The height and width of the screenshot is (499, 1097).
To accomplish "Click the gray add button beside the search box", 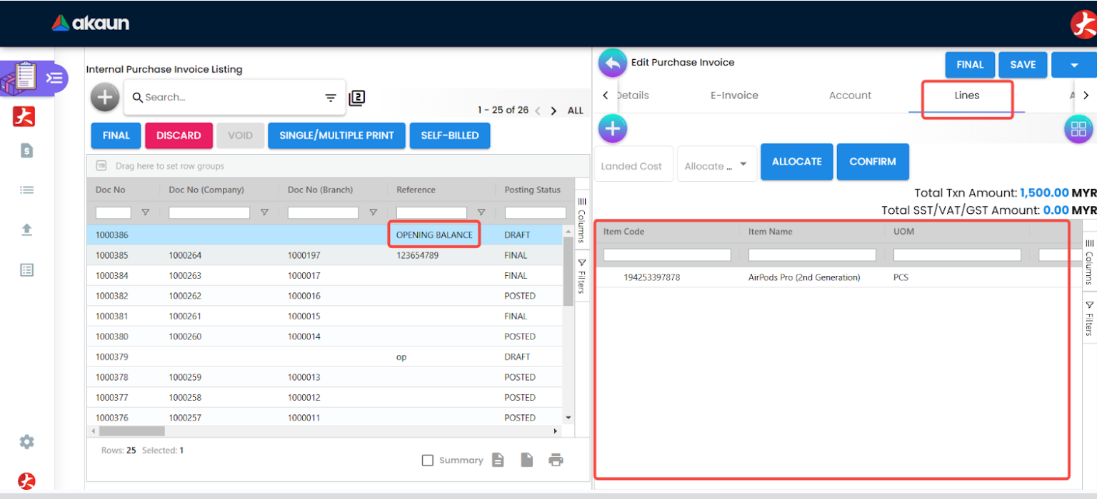I will [105, 97].
